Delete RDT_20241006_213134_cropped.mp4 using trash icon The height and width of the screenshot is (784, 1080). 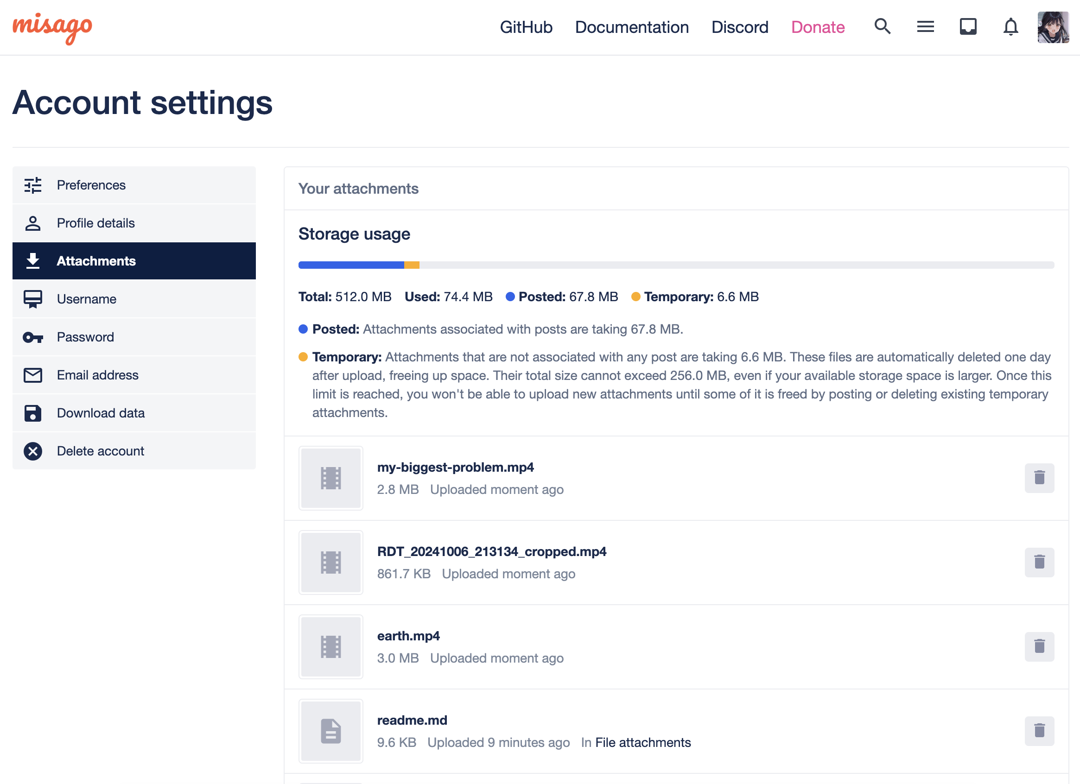[x=1039, y=562]
